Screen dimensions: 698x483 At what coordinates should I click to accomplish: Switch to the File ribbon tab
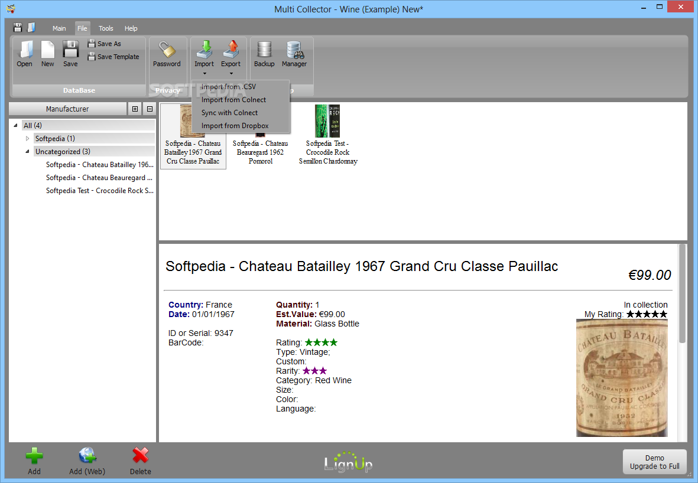click(x=82, y=28)
